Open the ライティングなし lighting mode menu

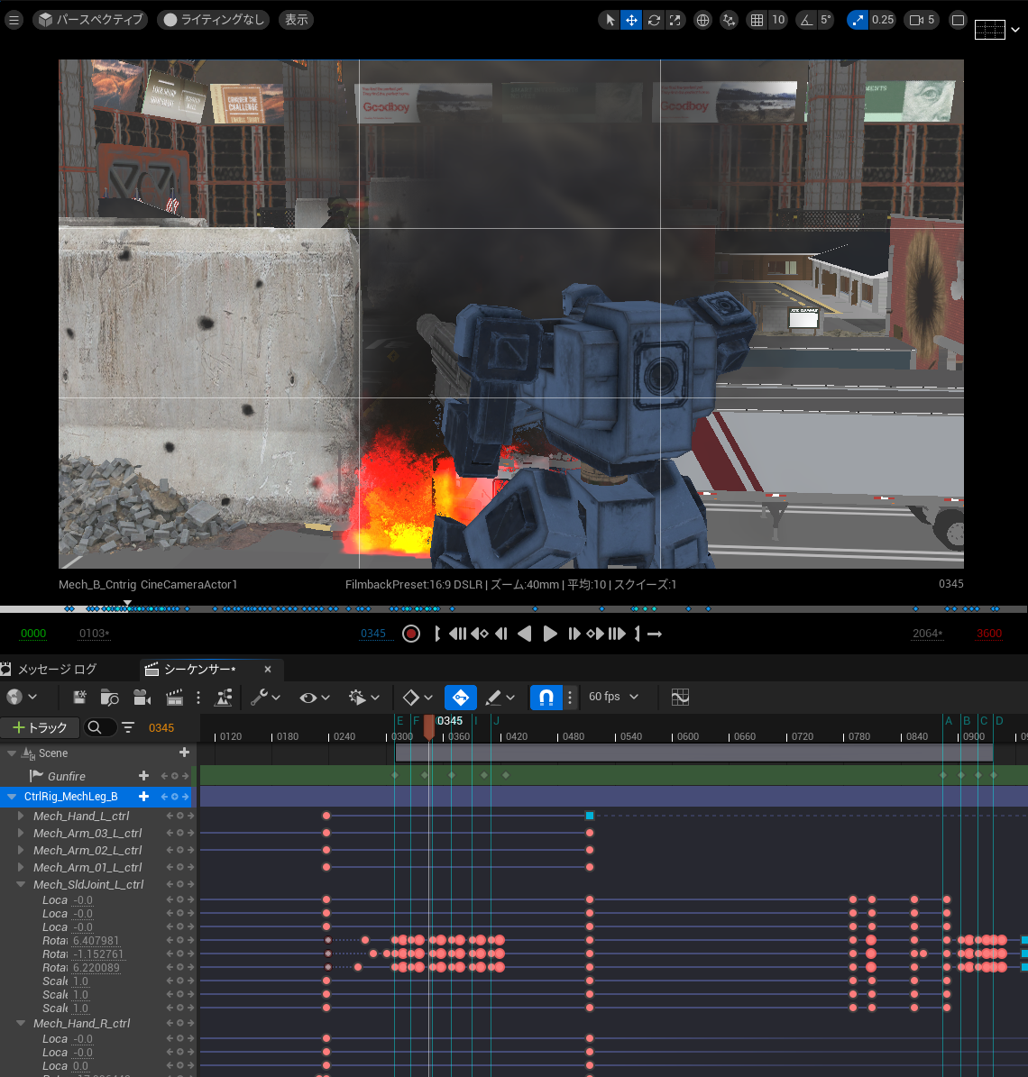tap(214, 20)
